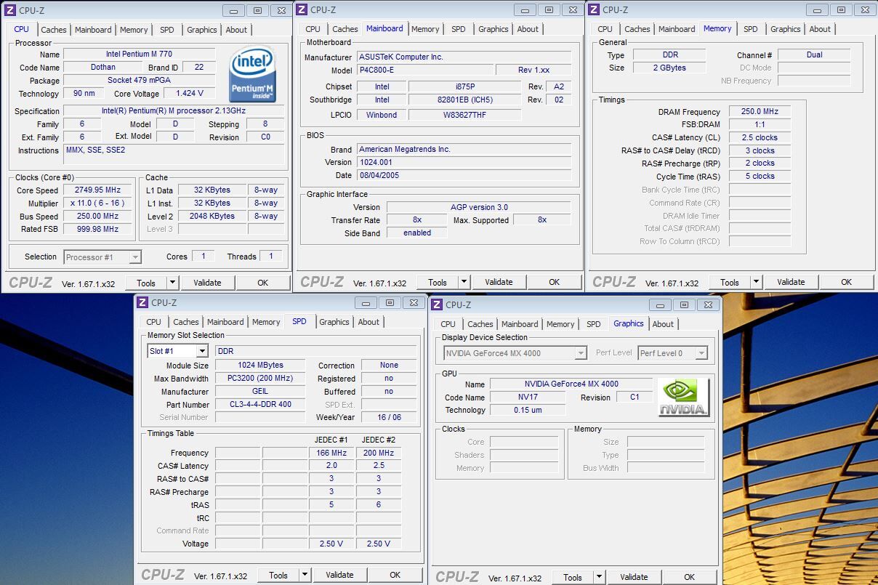Minimize the CPU-Z Mainboard window
This screenshot has height=585, width=878.
point(525,9)
